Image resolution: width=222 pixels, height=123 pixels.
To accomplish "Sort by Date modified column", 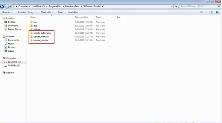I will (x=81, y=17).
